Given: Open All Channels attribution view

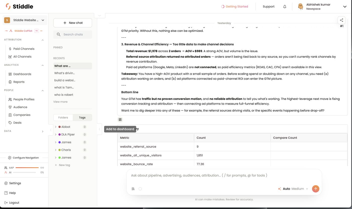Looking at the screenshot, I should (x=22, y=56).
